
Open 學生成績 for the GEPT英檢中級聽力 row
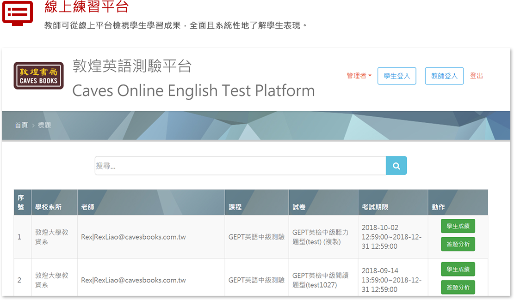(x=458, y=226)
